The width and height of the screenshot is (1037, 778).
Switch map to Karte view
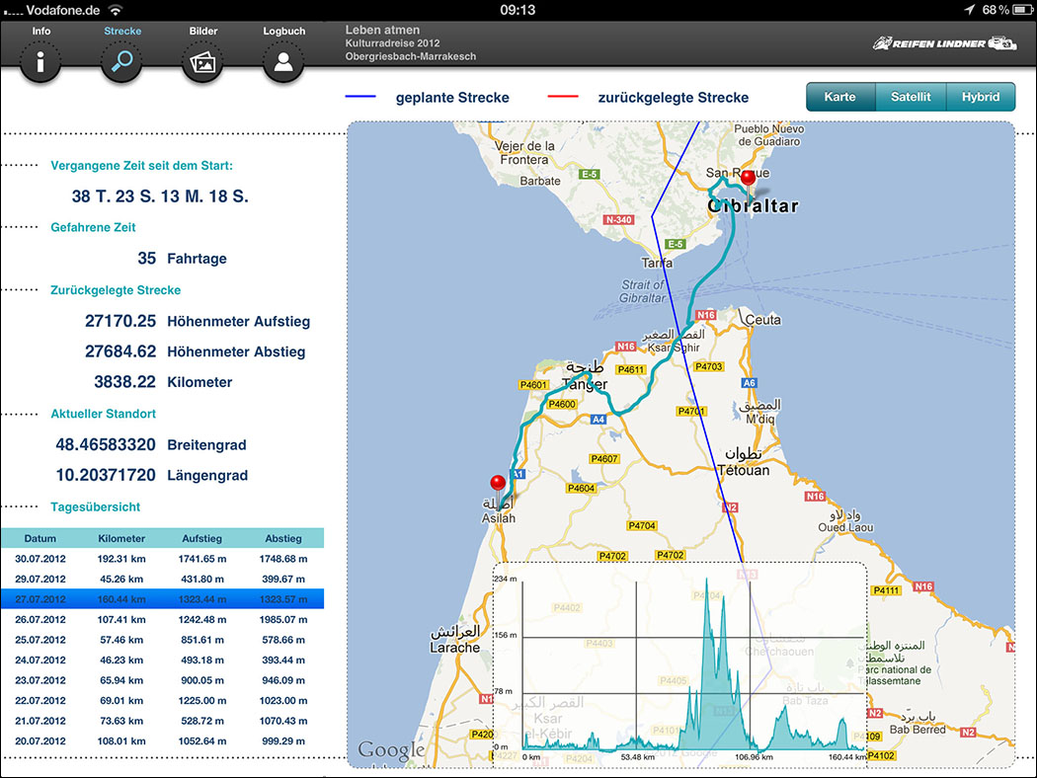pyautogui.click(x=839, y=97)
